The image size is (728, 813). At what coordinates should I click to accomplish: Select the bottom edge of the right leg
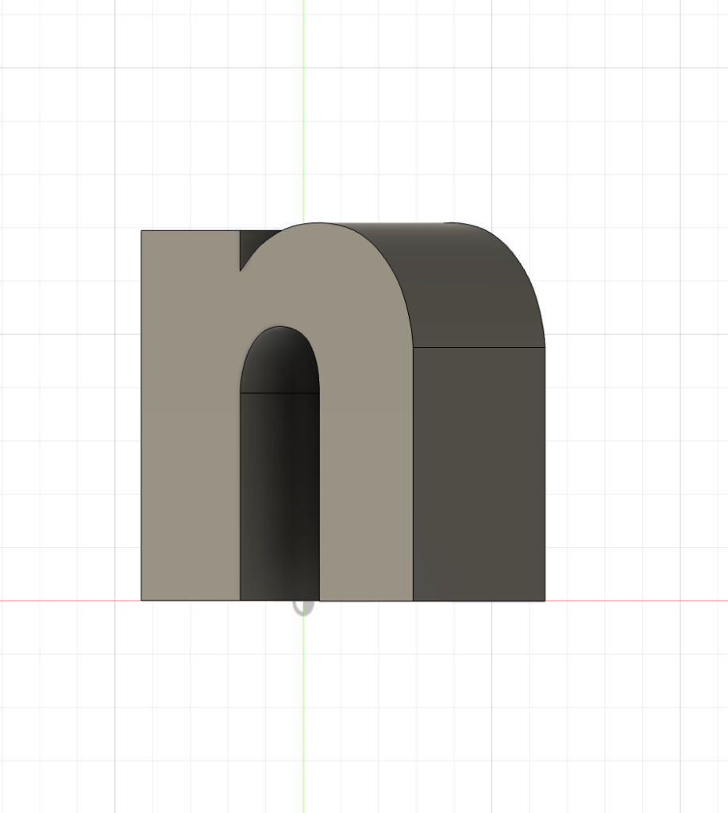click(365, 601)
